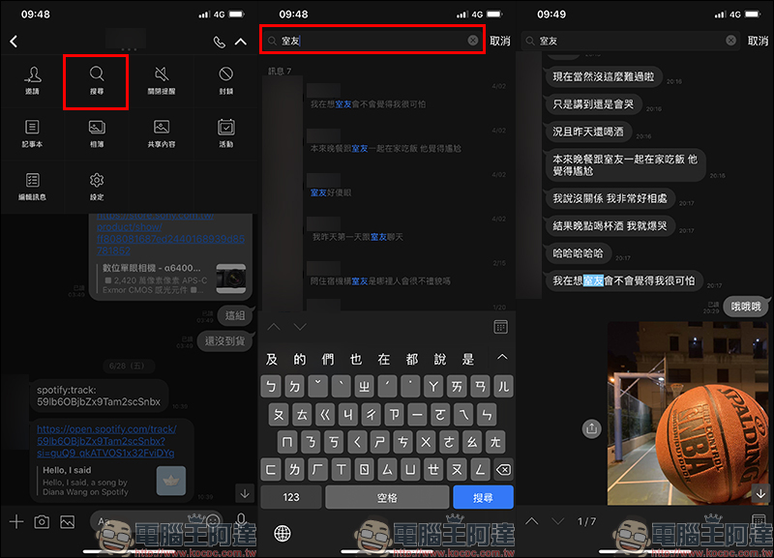Open 設定 (settings) gear in chat menu
The image size is (774, 558).
(x=97, y=187)
